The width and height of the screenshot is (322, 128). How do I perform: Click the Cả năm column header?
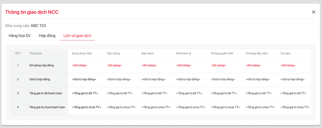click(286, 53)
